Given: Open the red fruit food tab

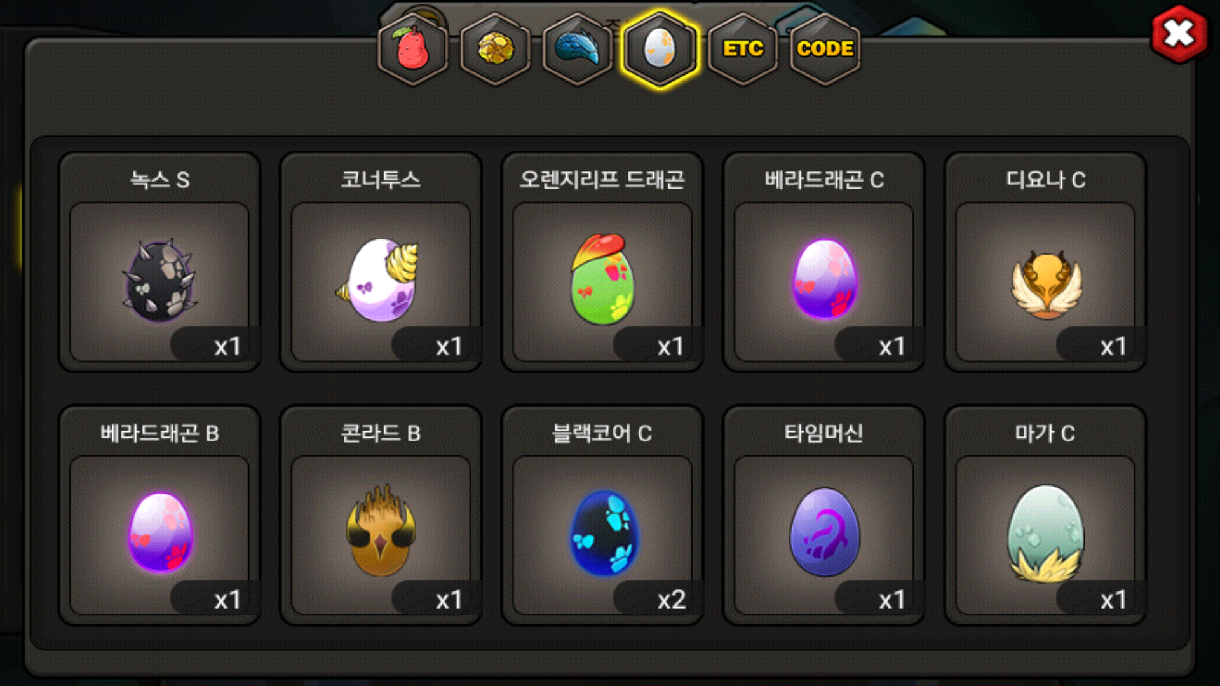Looking at the screenshot, I should (413, 48).
